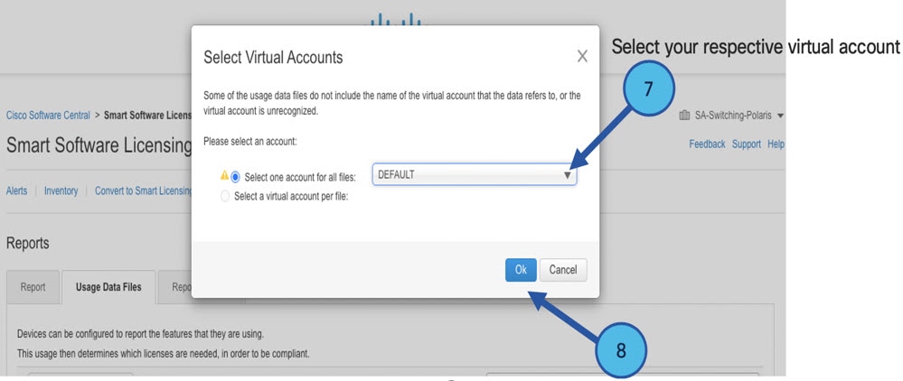Click the building icon next to SA-Switching-Polaris
Image resolution: width=903 pixels, height=381 pixels.
coord(684,116)
